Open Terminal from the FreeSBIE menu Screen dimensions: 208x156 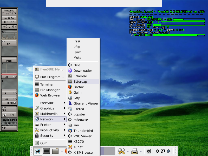pyautogui.click(x=50, y=84)
